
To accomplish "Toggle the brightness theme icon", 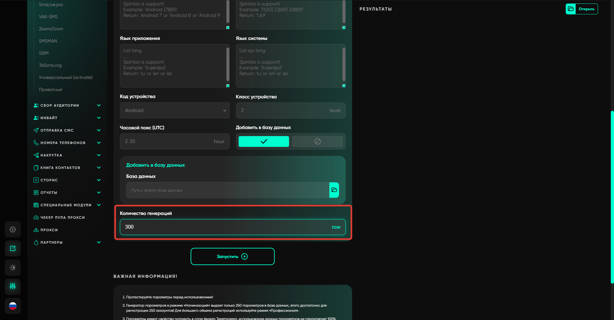I will click(13, 268).
